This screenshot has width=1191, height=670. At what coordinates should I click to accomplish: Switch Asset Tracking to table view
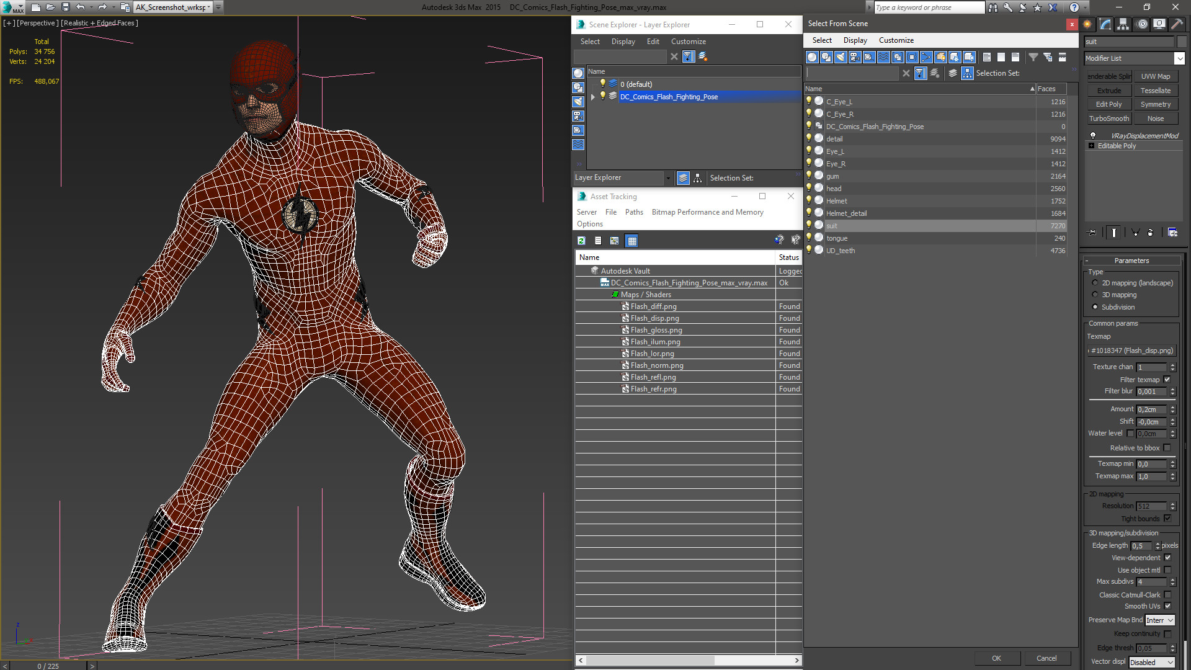[631, 241]
